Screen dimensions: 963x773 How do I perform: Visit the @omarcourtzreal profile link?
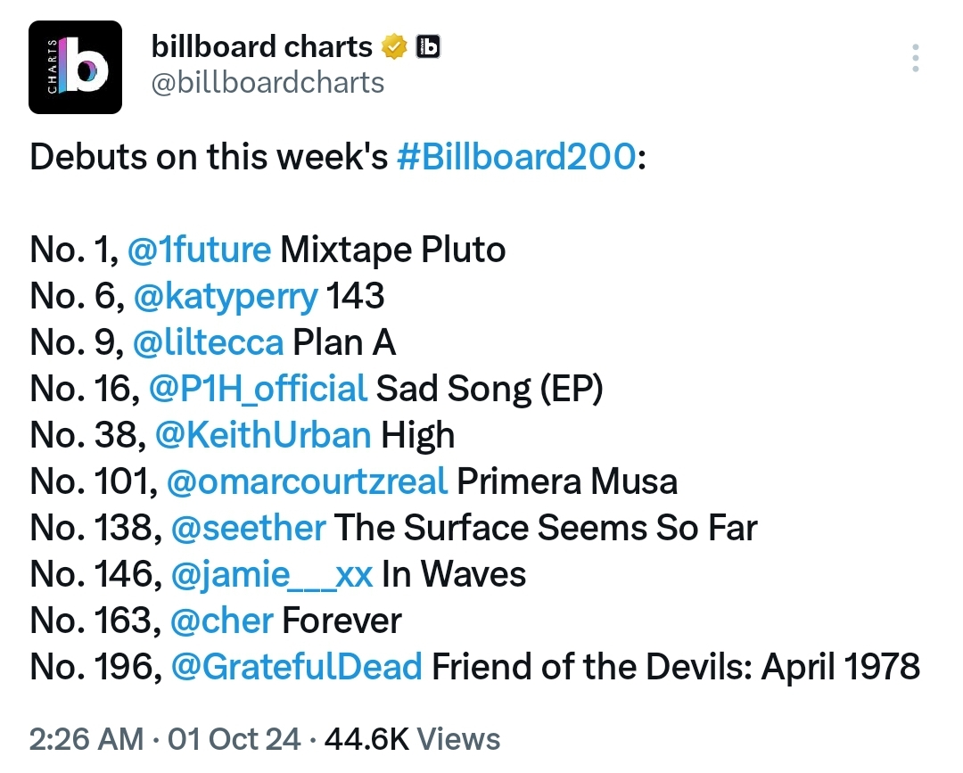click(307, 481)
